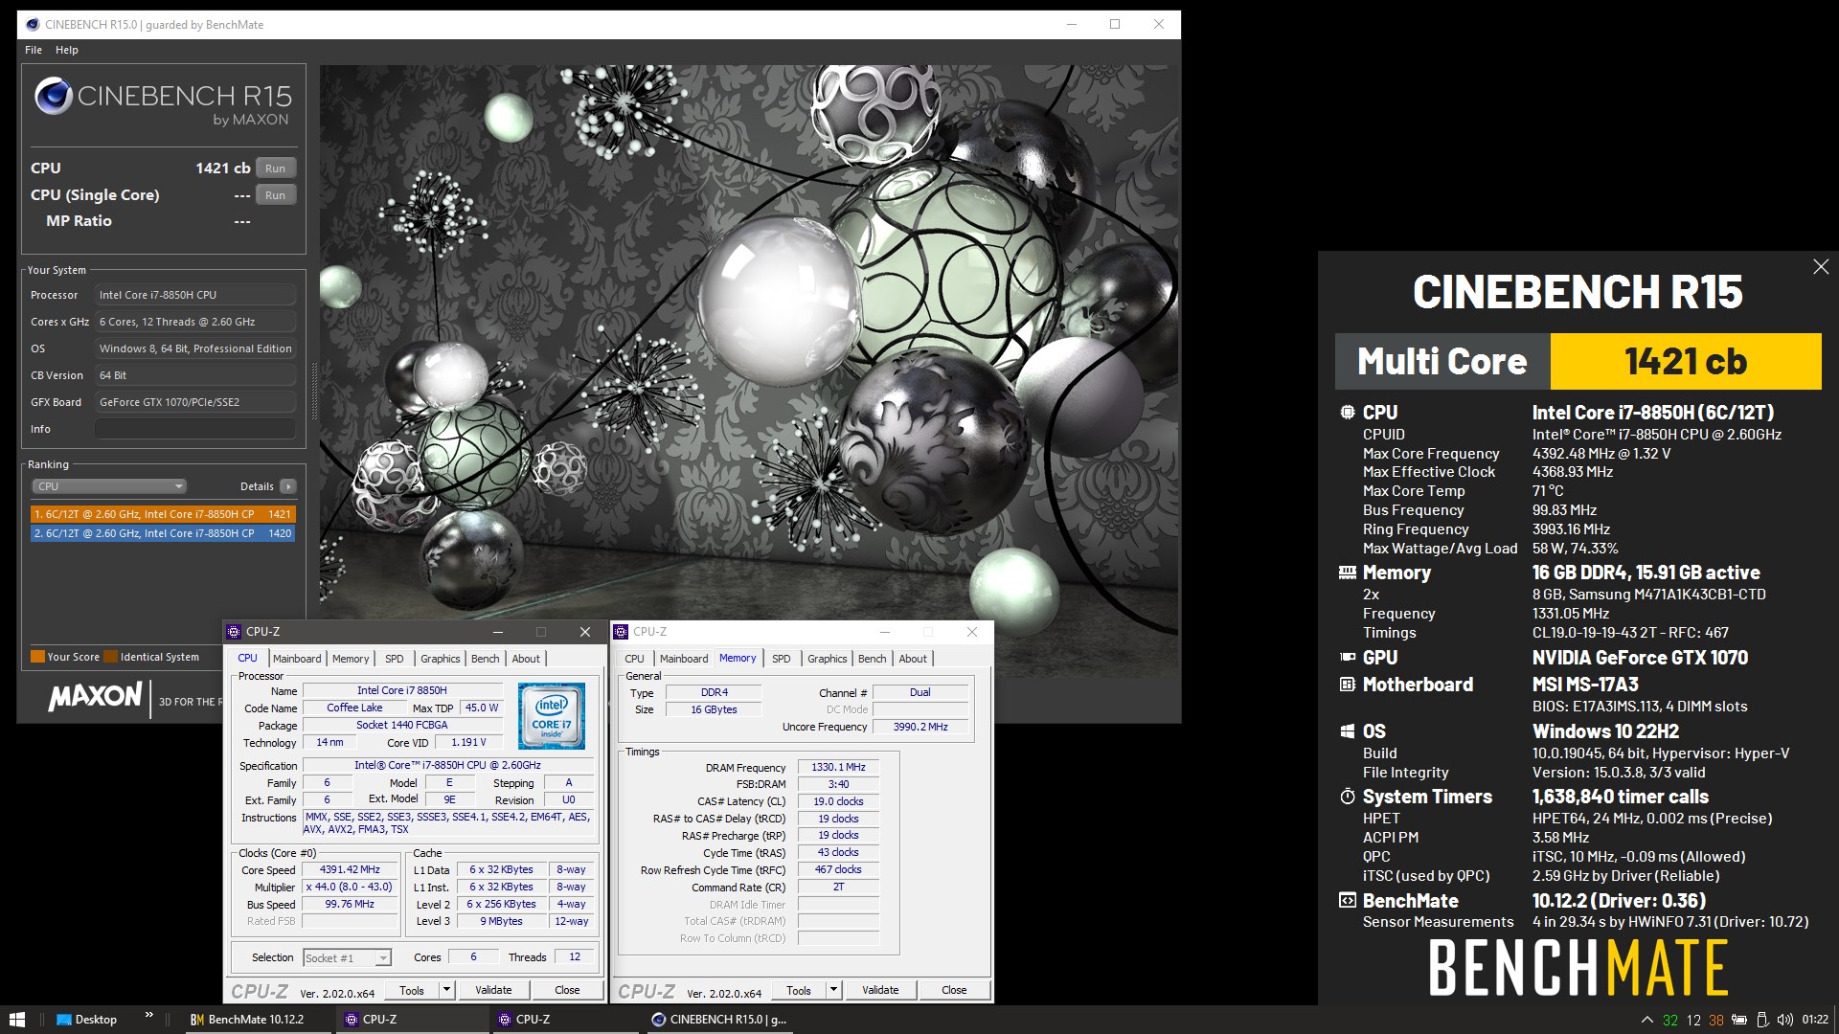Click the Safely Remove Hardware USB icon
Screen dimensions: 1839x1034
(x=1762, y=1020)
